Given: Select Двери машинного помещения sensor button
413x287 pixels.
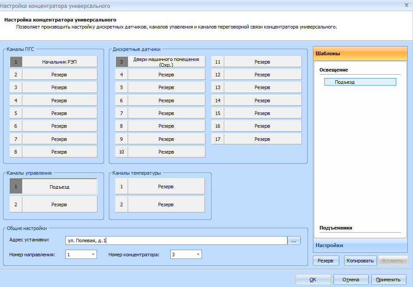Looking at the screenshot, I should (166, 62).
